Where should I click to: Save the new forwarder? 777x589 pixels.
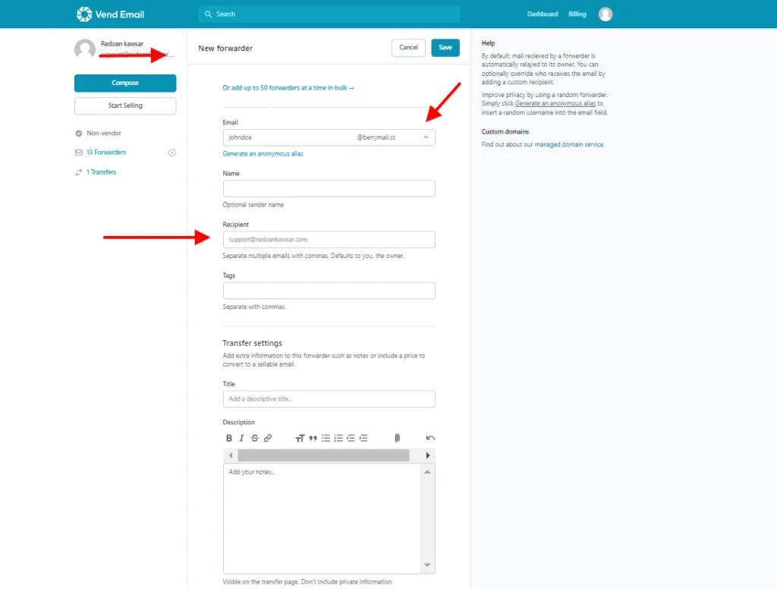[x=445, y=48]
